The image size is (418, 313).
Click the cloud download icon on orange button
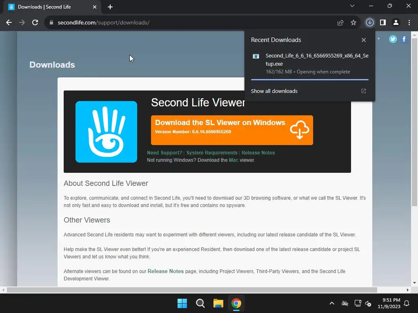tap(299, 130)
